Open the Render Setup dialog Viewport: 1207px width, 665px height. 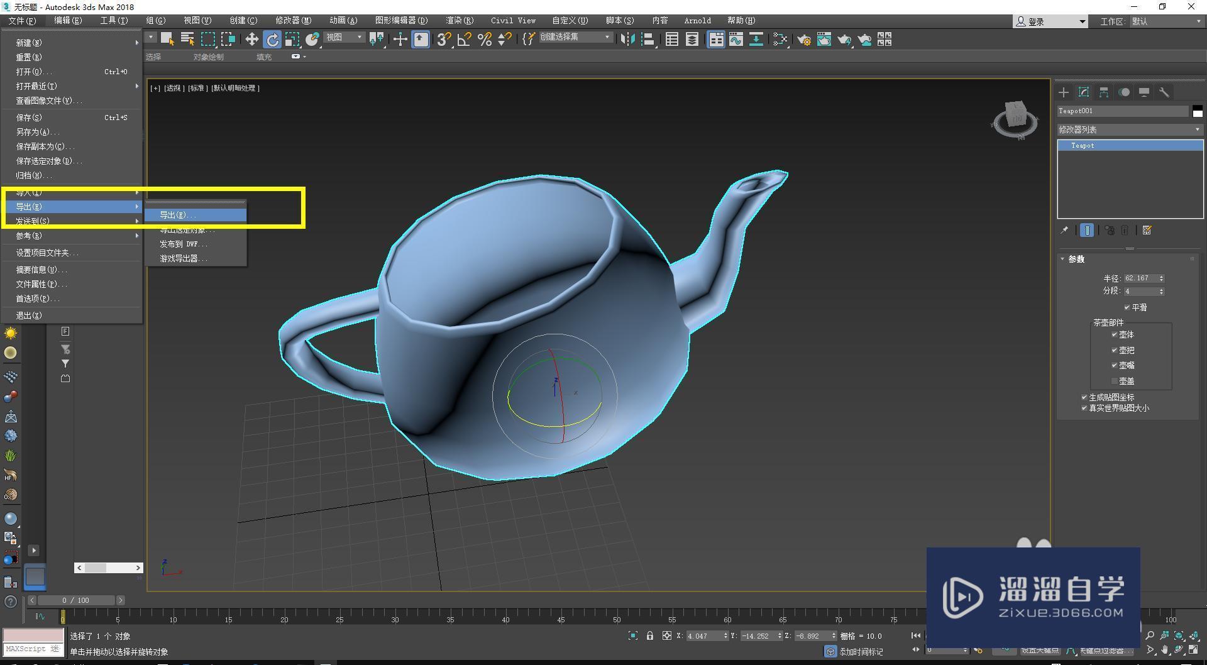(x=804, y=40)
